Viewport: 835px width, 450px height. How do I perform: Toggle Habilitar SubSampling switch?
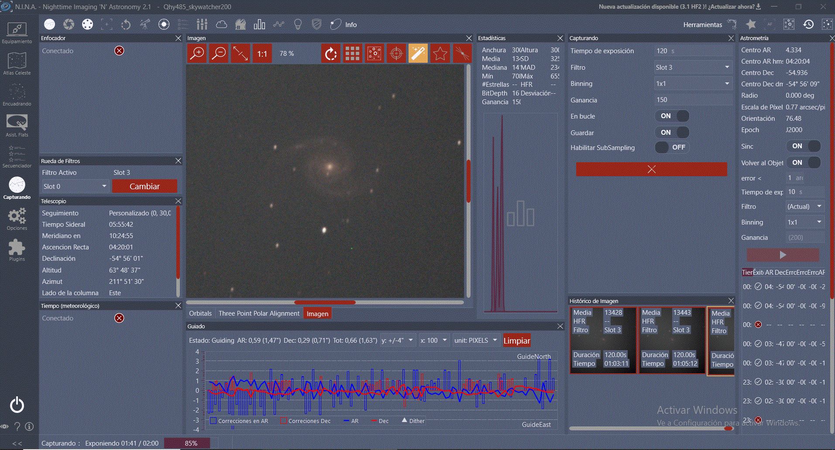(x=672, y=147)
